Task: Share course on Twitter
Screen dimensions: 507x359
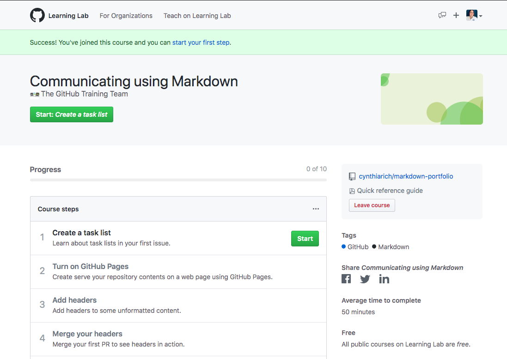Action: [x=365, y=279]
